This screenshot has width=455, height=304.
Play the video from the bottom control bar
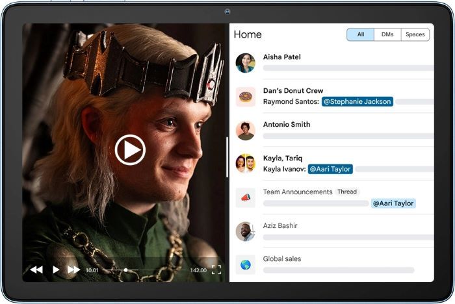click(x=56, y=270)
